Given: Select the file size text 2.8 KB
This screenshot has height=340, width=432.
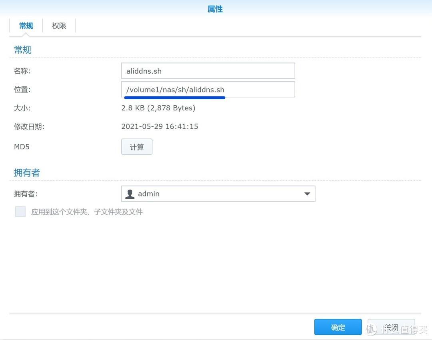Looking at the screenshot, I should pos(158,108).
